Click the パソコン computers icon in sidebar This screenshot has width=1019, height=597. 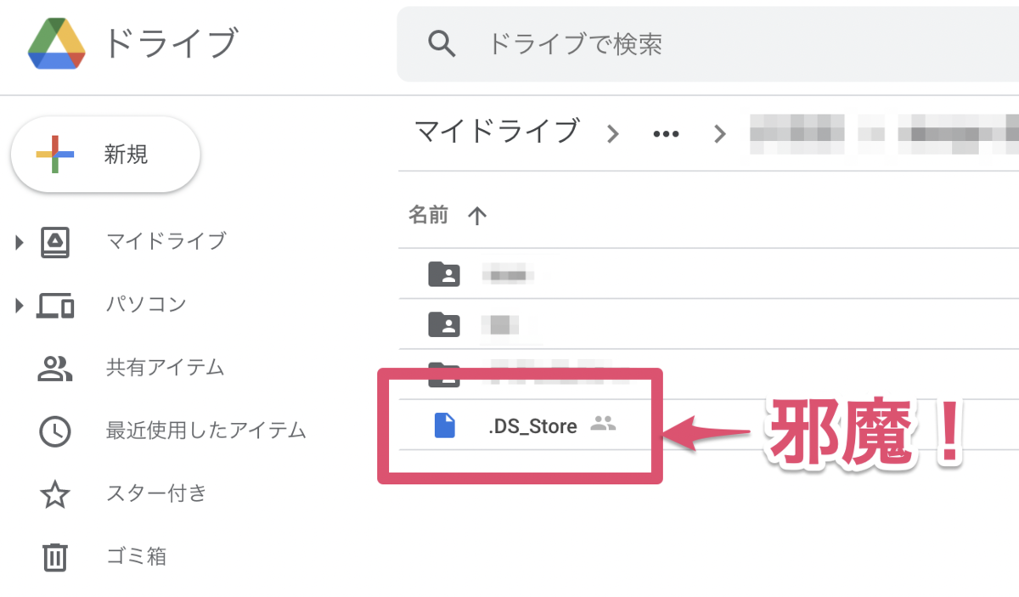(54, 304)
